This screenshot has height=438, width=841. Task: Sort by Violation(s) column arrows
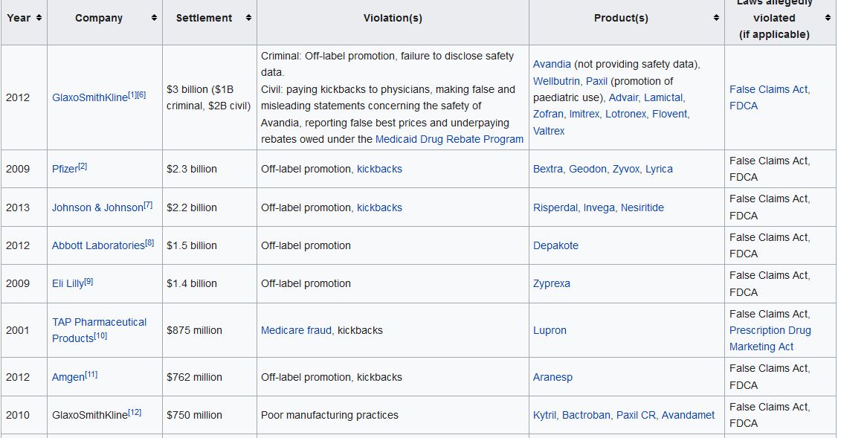pyautogui.click(x=520, y=18)
